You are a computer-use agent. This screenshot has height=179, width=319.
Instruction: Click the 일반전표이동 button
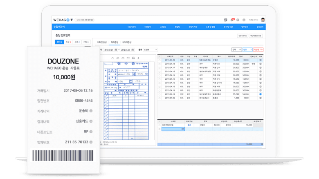243,36
